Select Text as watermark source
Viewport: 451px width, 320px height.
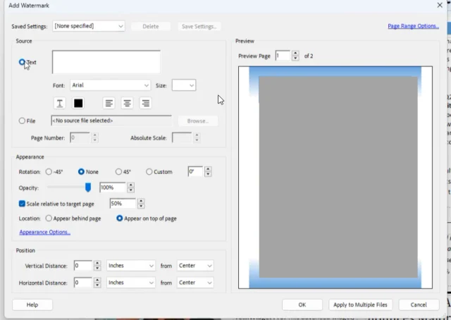tap(22, 62)
